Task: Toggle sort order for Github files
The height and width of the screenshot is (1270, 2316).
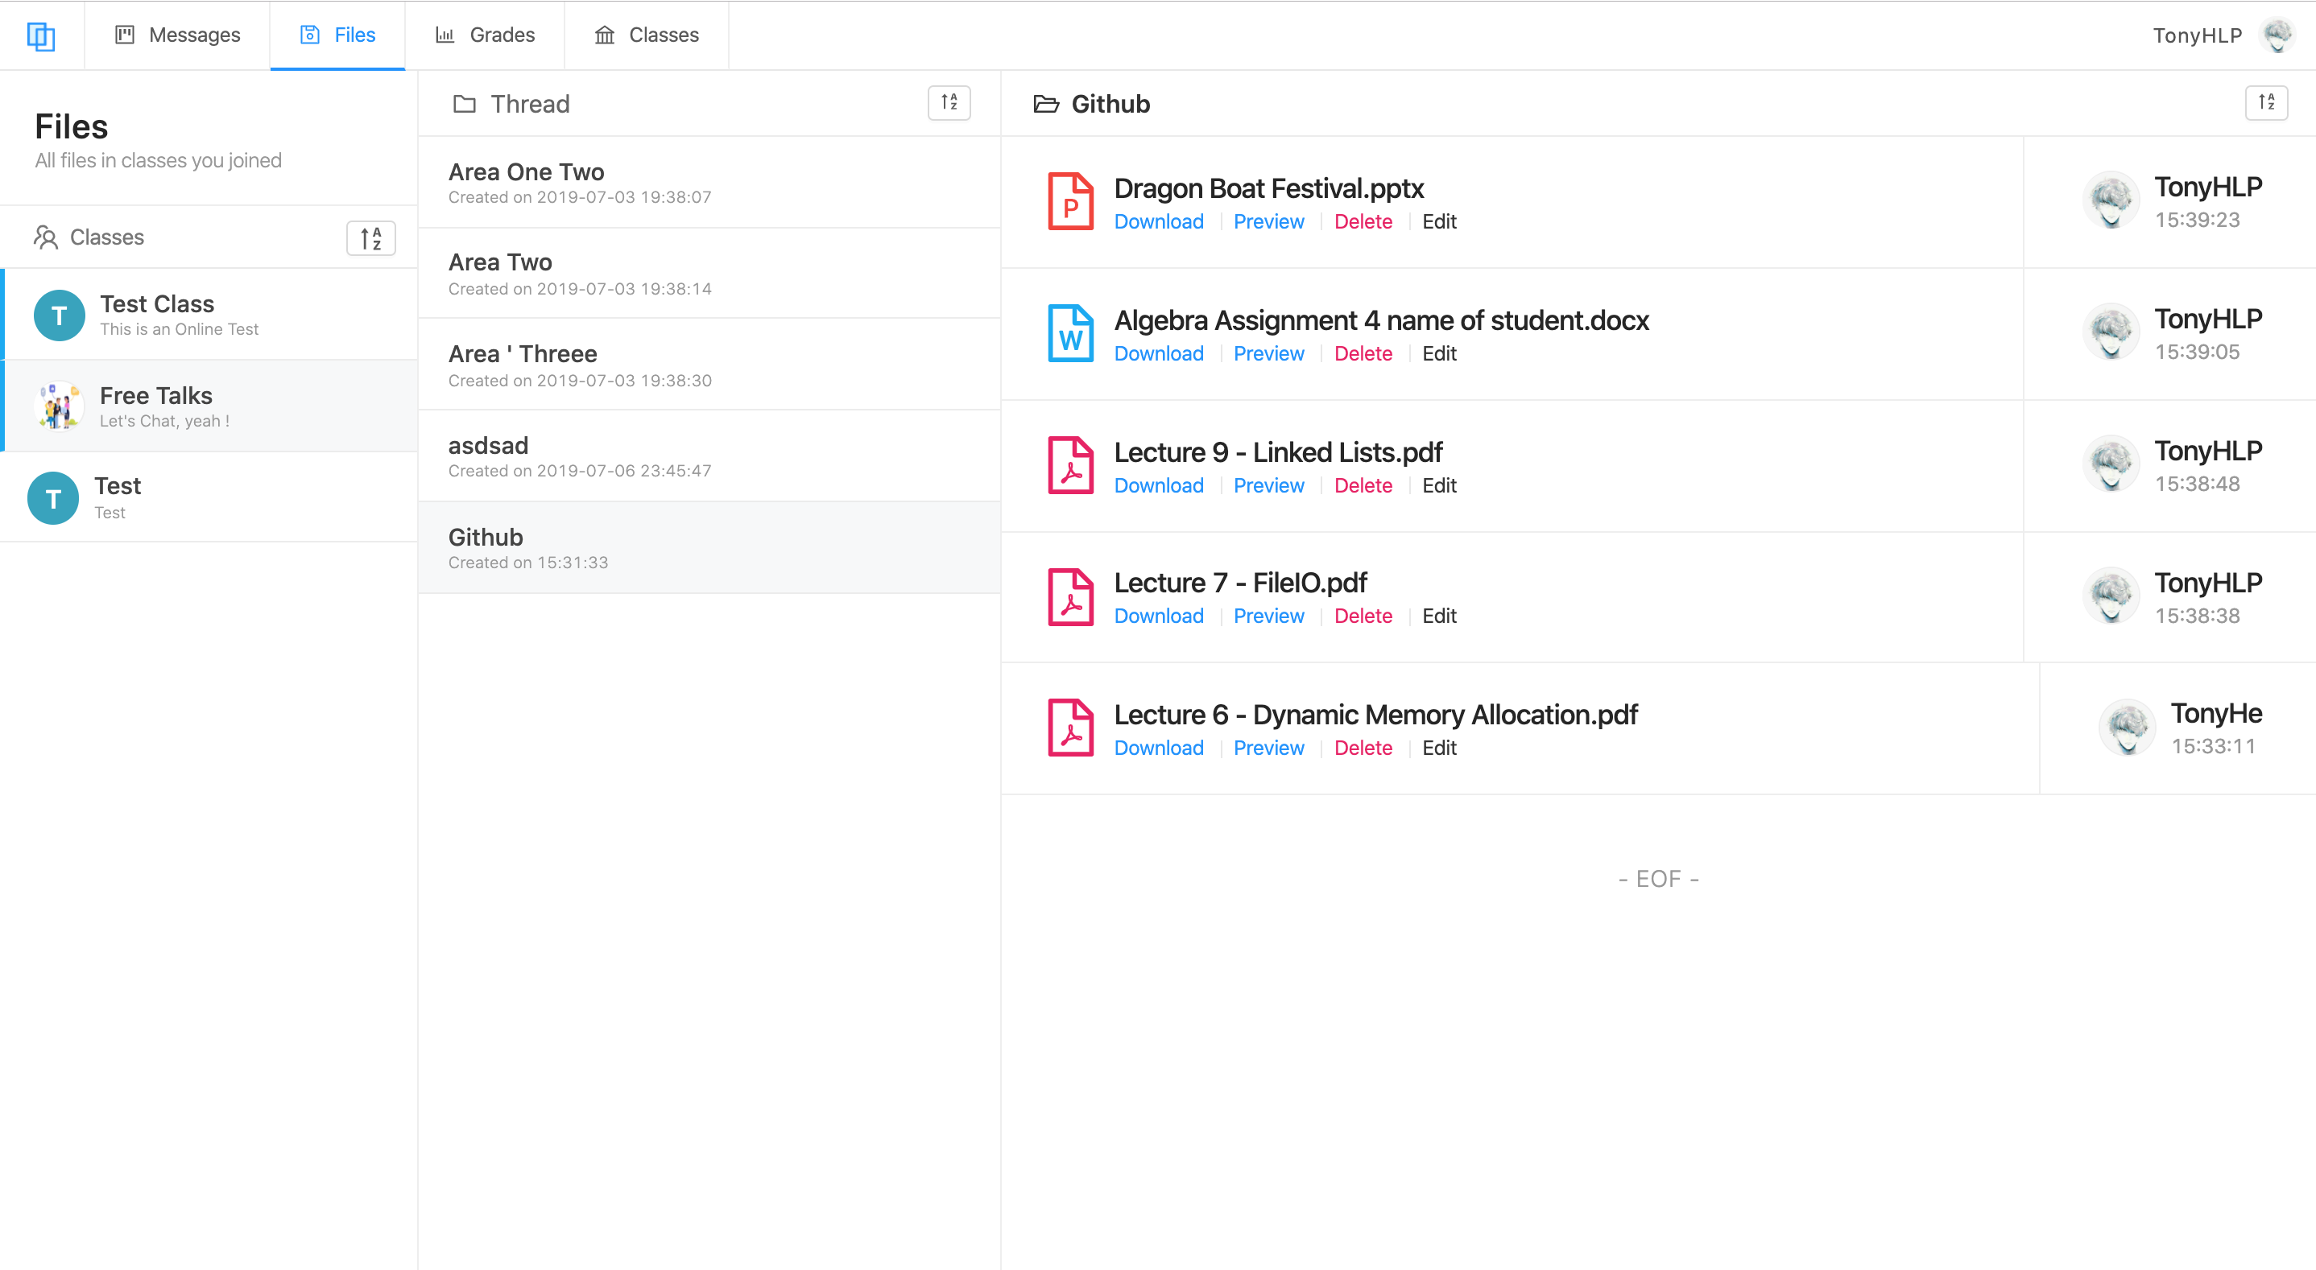Action: 2265,103
